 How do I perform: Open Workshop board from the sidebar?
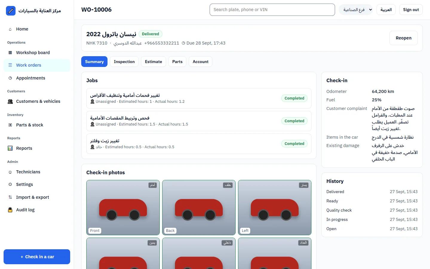[x=37, y=53]
